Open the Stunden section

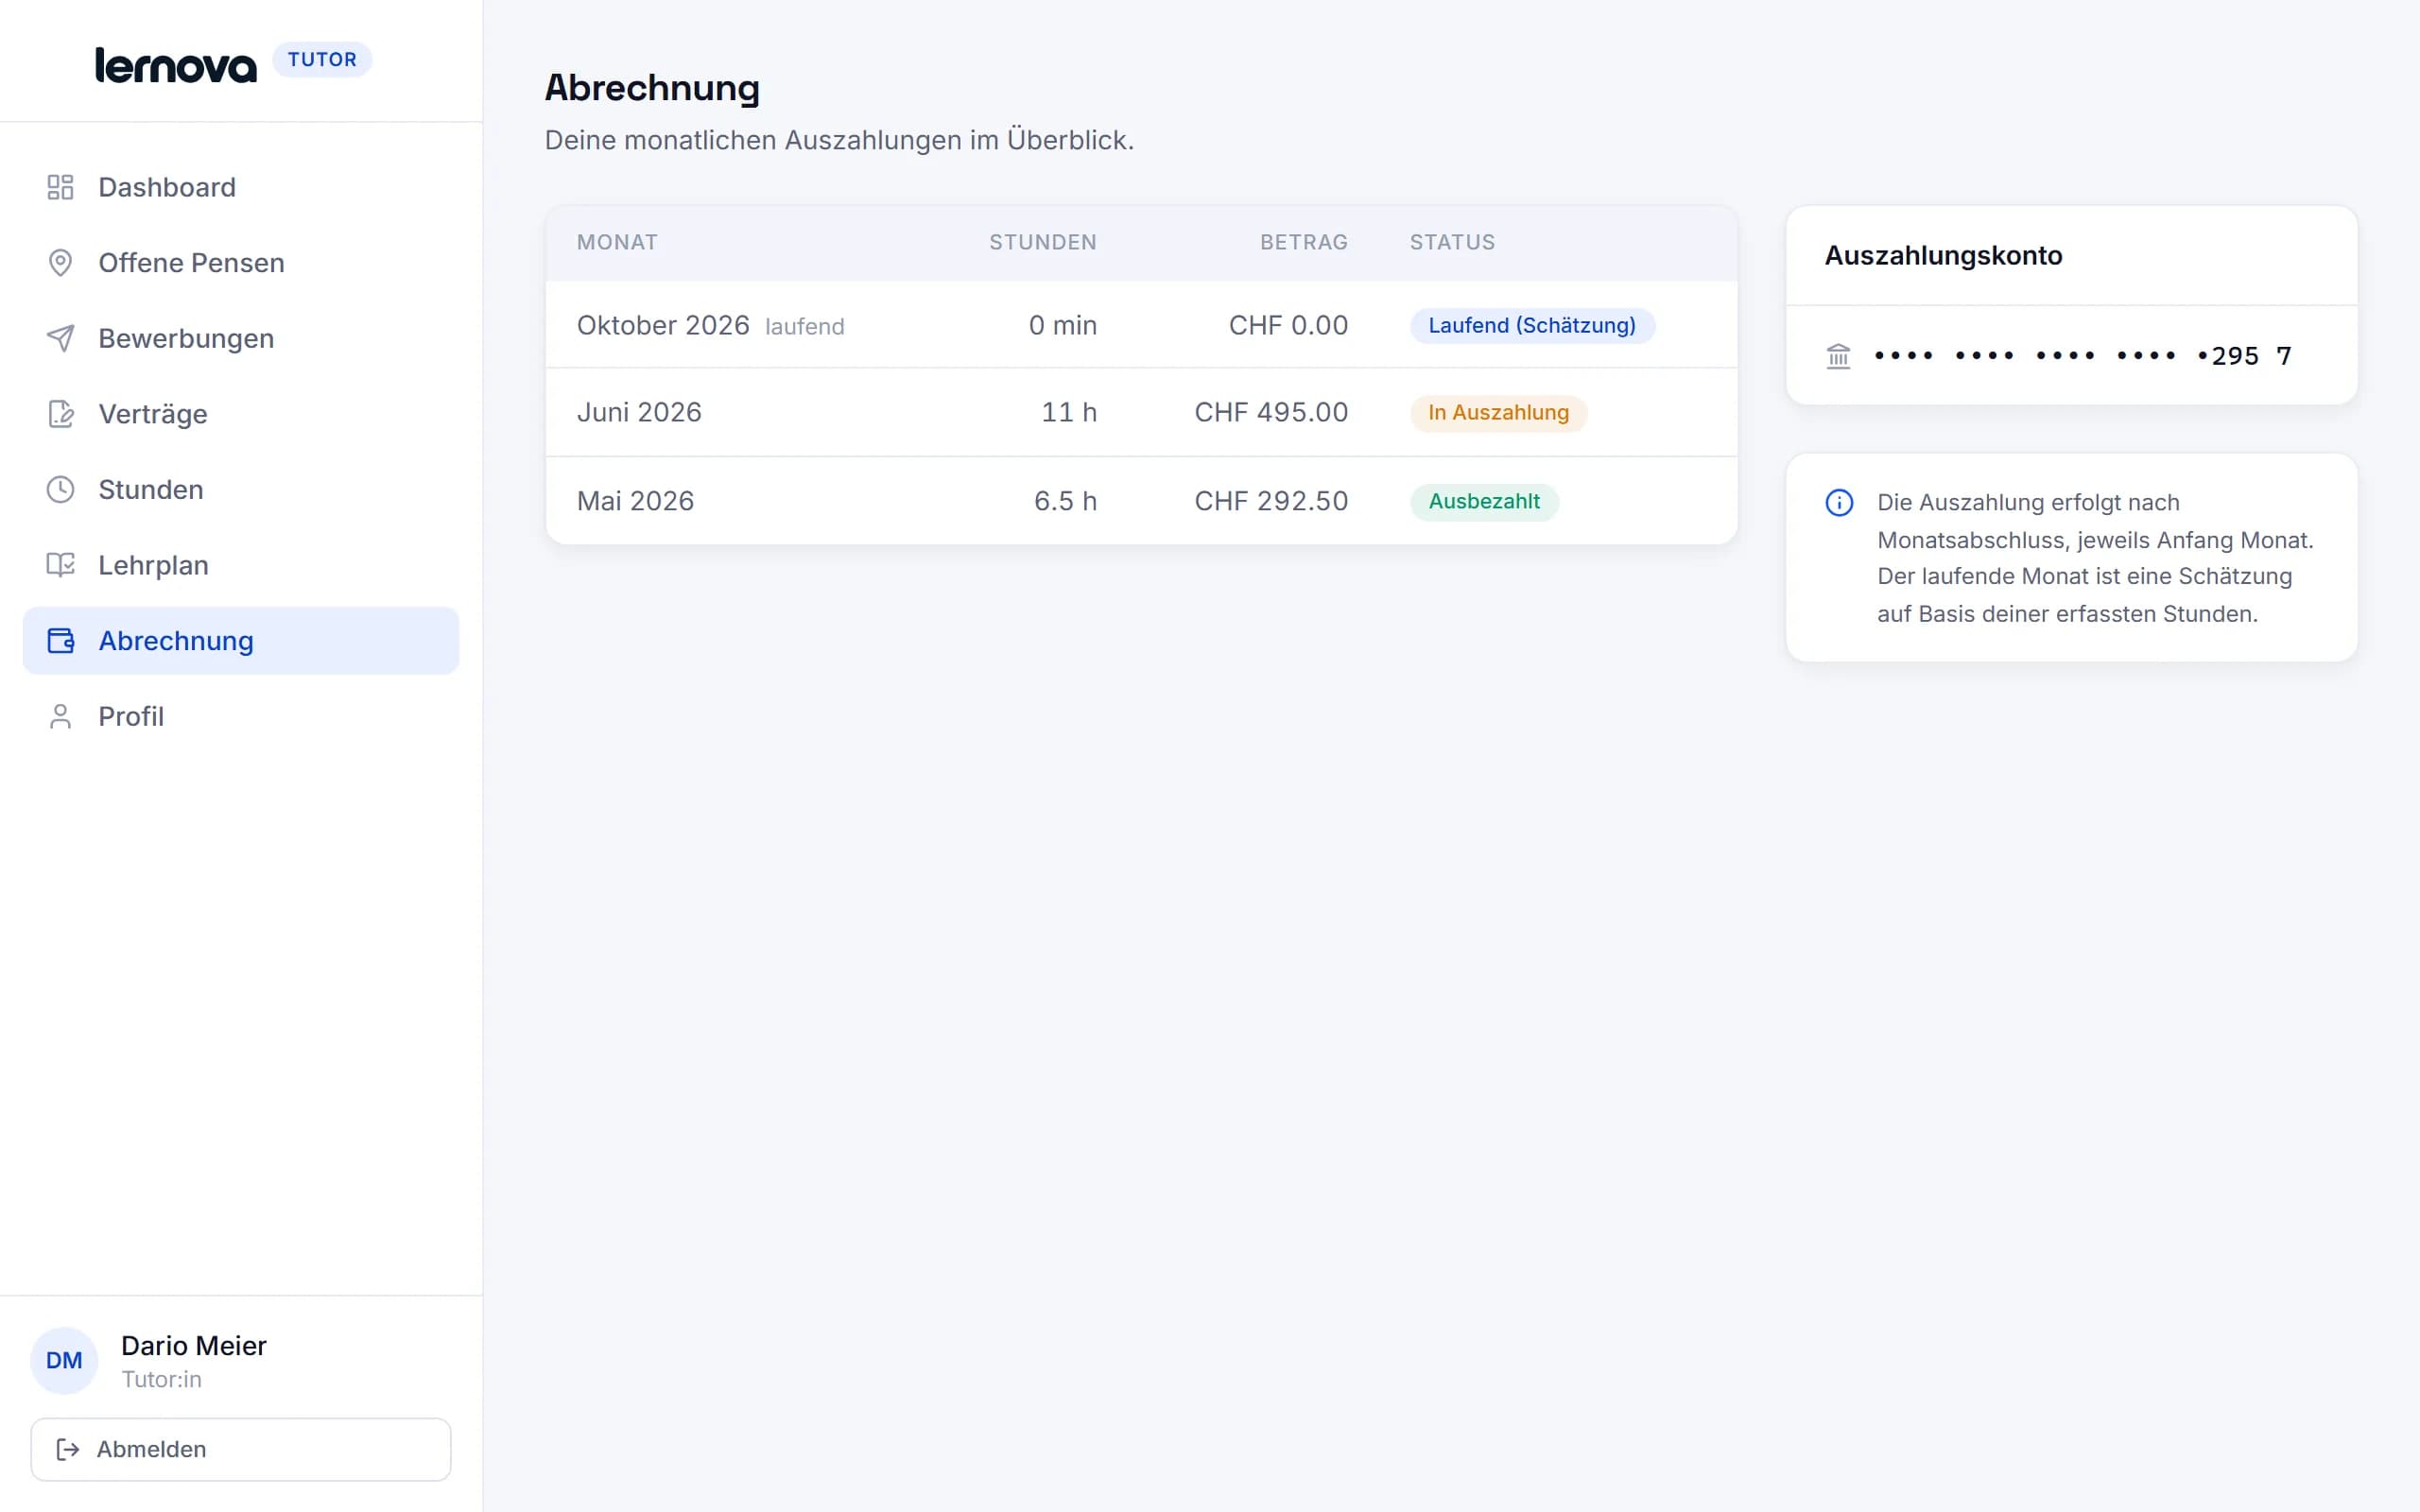[x=241, y=489]
